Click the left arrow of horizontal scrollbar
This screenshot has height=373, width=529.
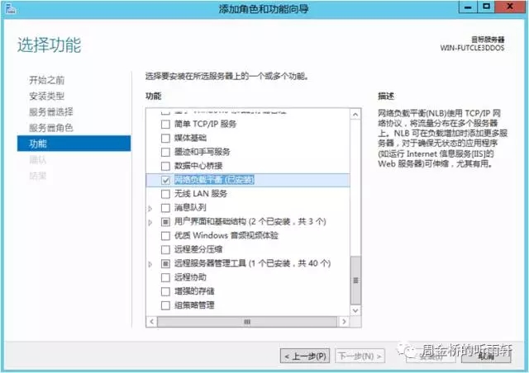[152, 322]
